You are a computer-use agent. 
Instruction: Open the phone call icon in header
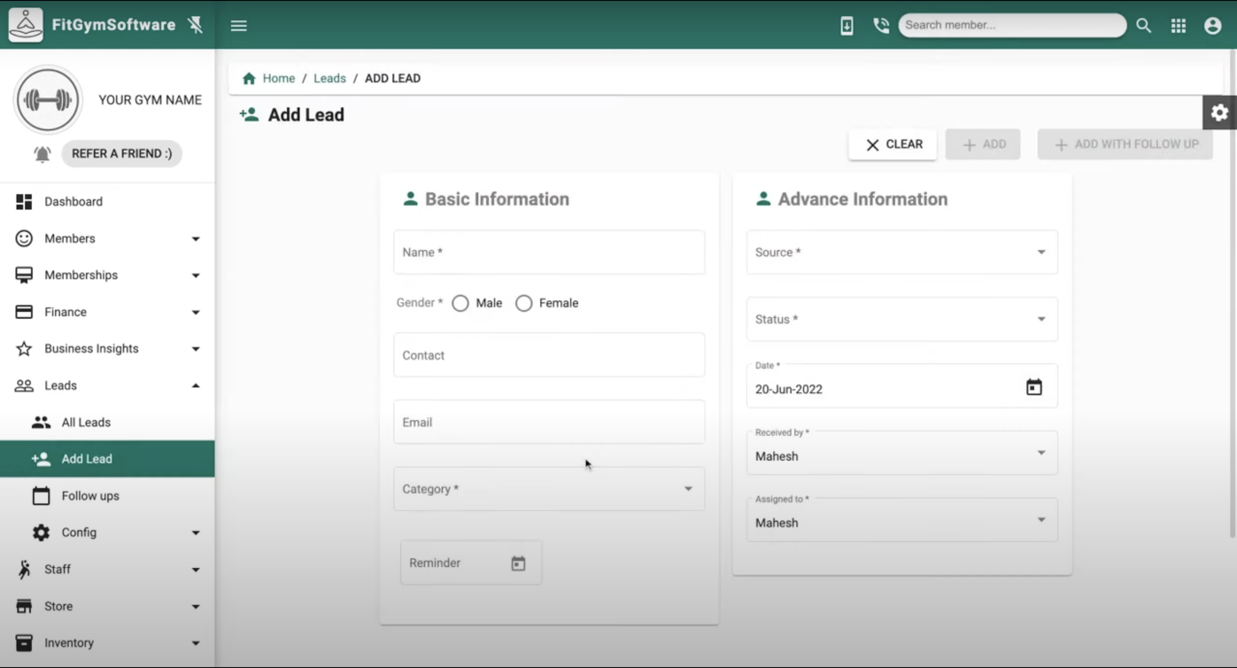click(x=881, y=25)
